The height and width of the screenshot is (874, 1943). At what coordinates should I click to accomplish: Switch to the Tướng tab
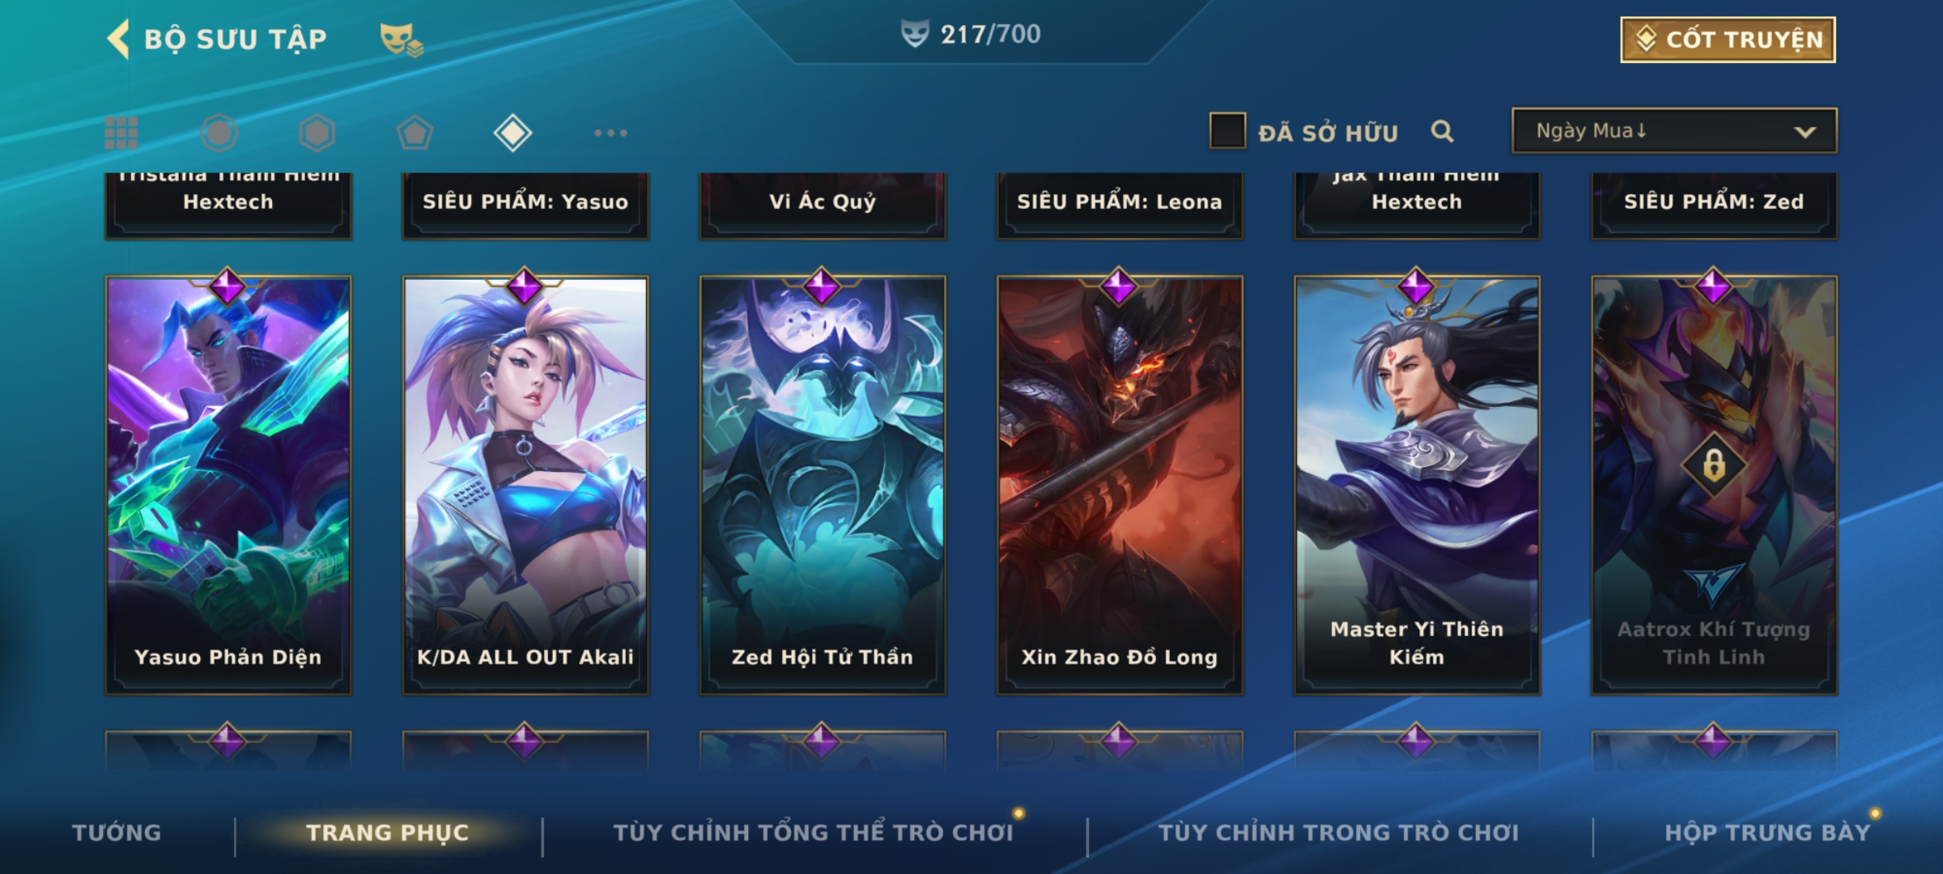pos(117,833)
